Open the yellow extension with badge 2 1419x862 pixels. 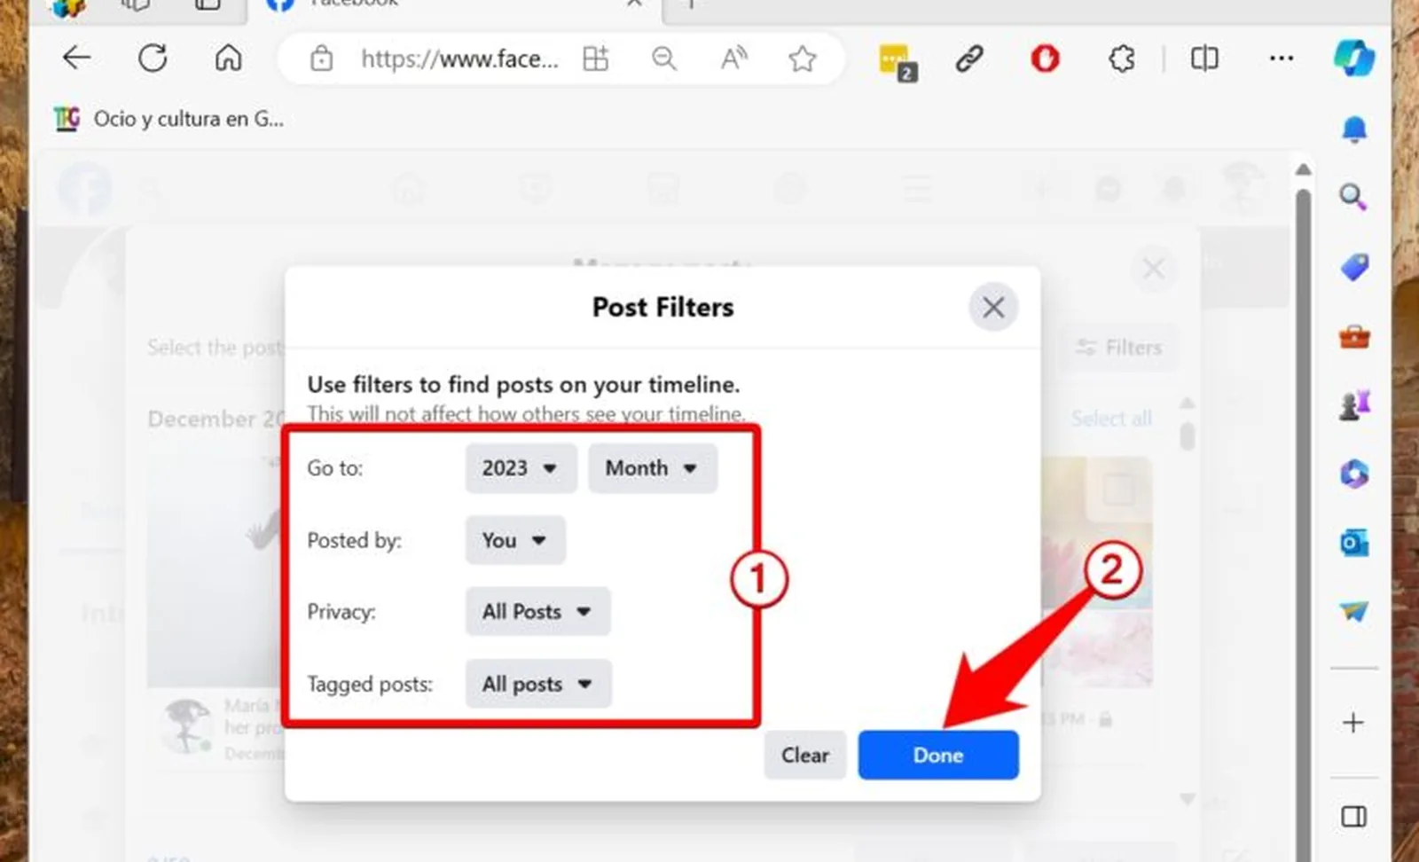coord(897,61)
